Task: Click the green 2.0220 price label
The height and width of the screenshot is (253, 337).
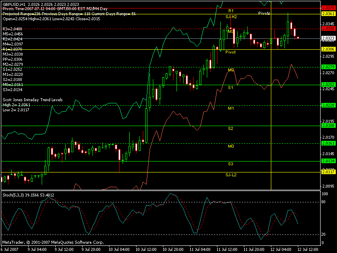Action: (x=328, y=105)
